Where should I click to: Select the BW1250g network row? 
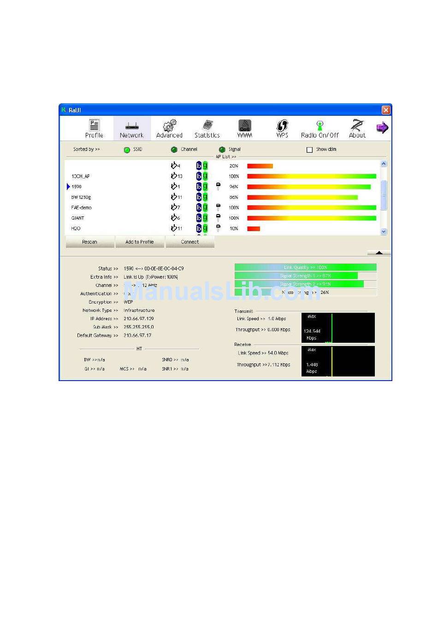(x=222, y=197)
